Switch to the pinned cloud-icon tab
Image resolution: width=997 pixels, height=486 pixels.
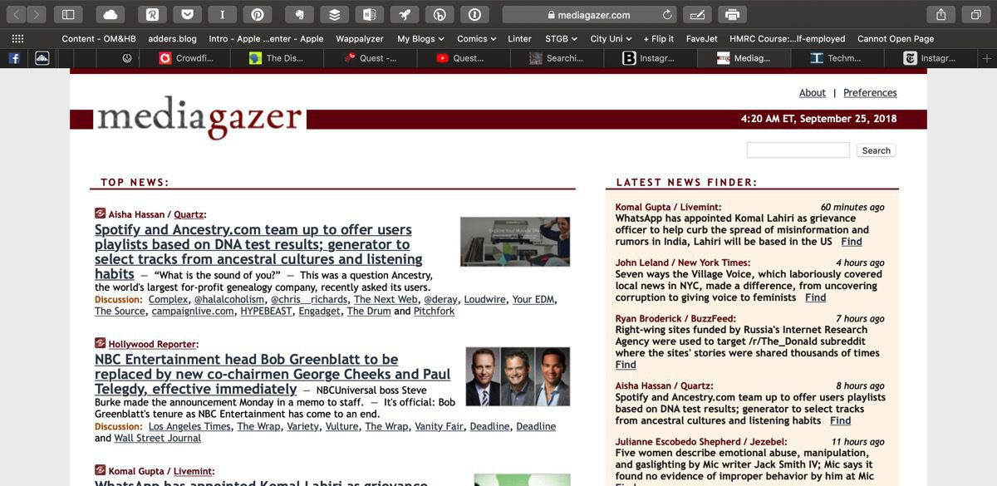42,58
